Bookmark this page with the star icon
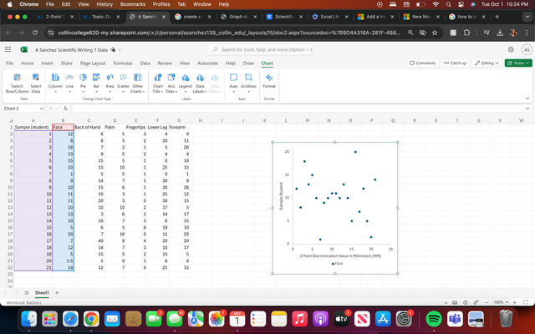Image resolution: width=535 pixels, height=334 pixels. [435, 33]
